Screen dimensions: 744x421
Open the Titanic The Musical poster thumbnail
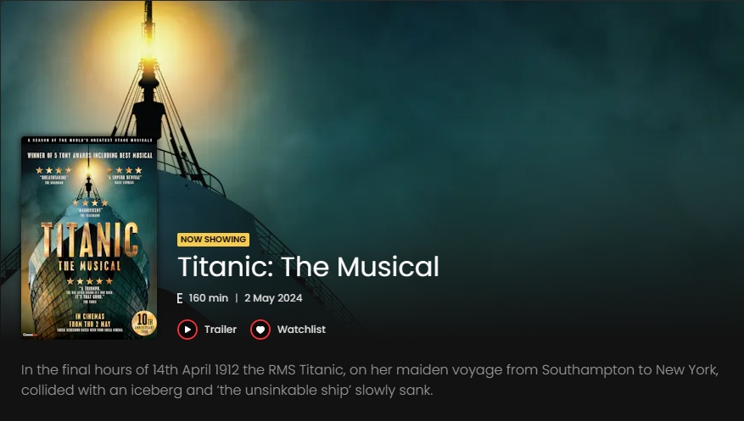pyautogui.click(x=89, y=238)
